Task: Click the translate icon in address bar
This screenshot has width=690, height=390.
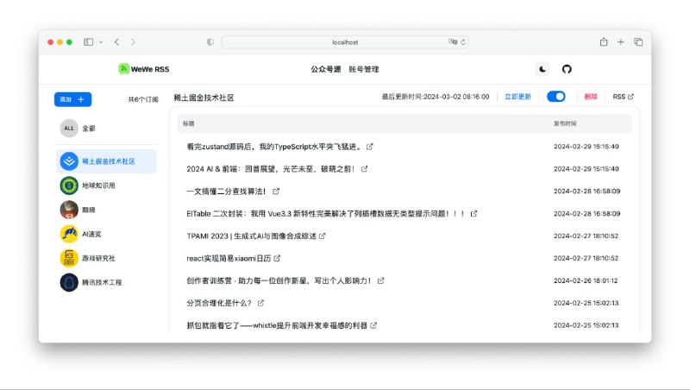Action: coord(452,41)
